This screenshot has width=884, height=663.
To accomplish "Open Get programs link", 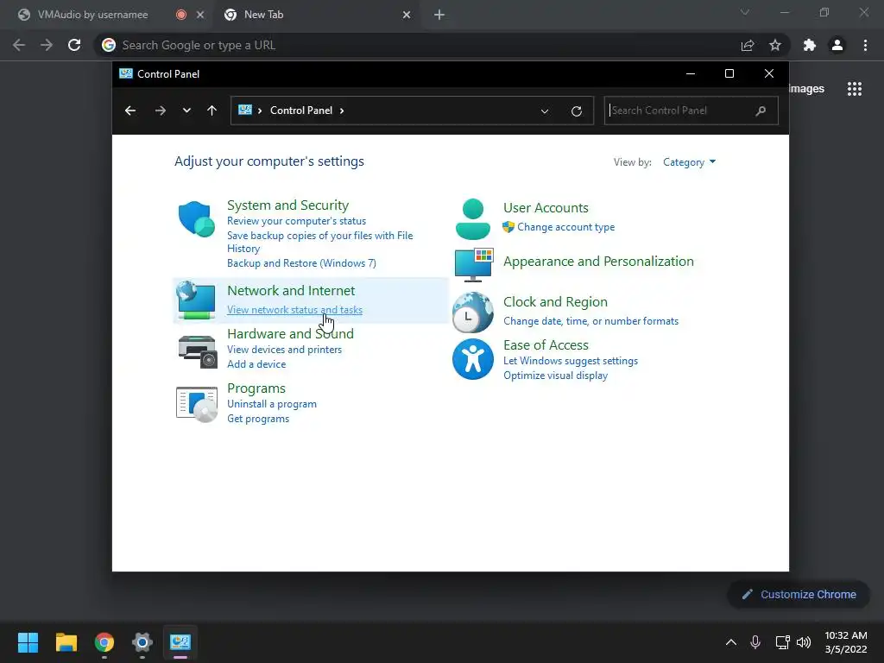I will pyautogui.click(x=258, y=419).
